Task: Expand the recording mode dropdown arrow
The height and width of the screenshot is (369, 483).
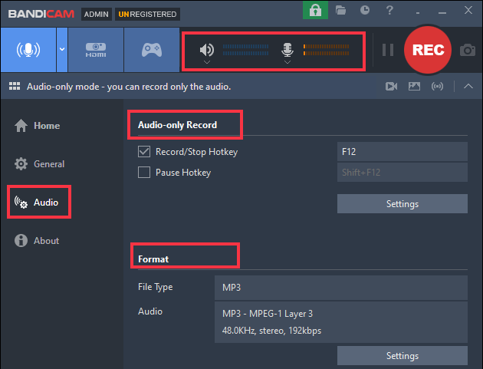Action: tap(62, 50)
